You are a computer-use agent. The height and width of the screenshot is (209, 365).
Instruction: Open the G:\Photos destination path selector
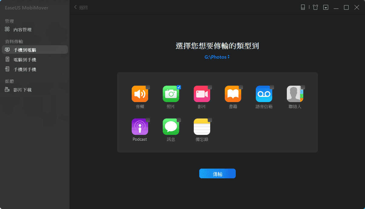217,57
